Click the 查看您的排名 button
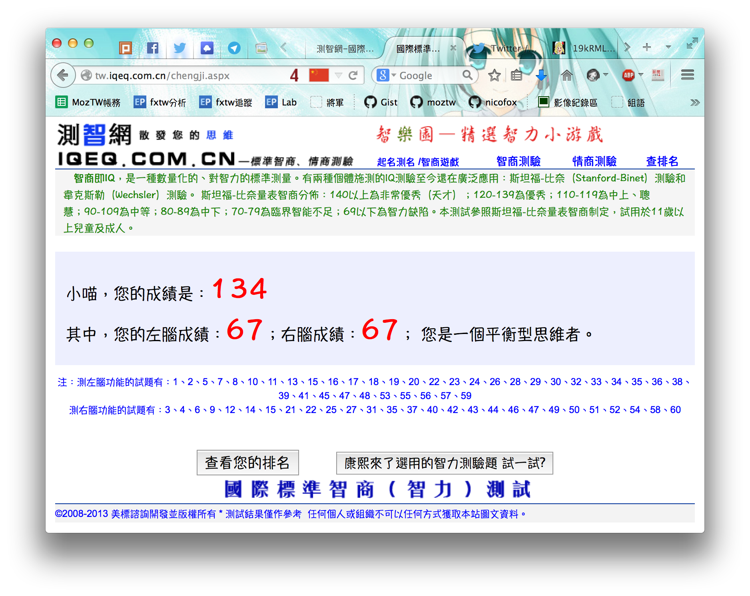 click(x=247, y=463)
